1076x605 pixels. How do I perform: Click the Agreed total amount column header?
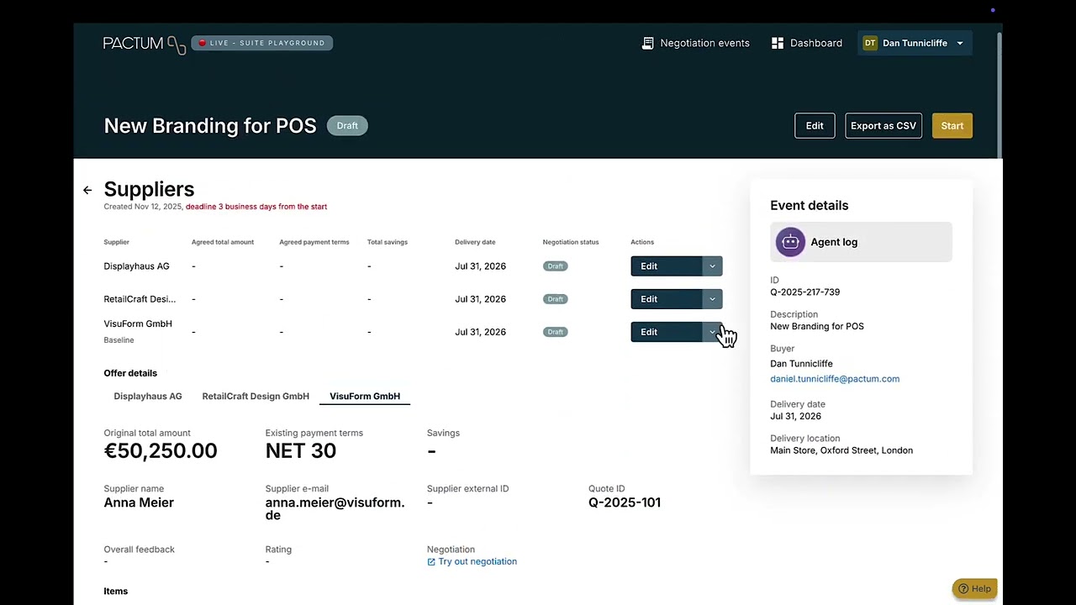223,242
